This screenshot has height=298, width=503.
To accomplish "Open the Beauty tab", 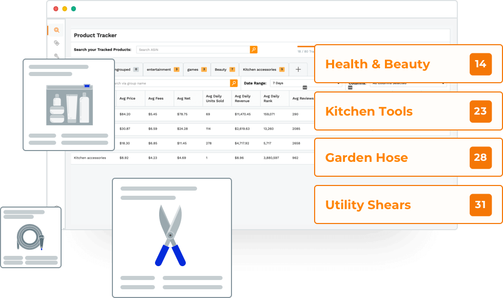I will pyautogui.click(x=225, y=69).
